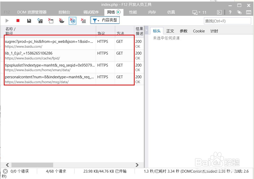Image resolution: width=254 pixels, height=179 pixels.
Task: Show the console pane icon
Action: 219,12
